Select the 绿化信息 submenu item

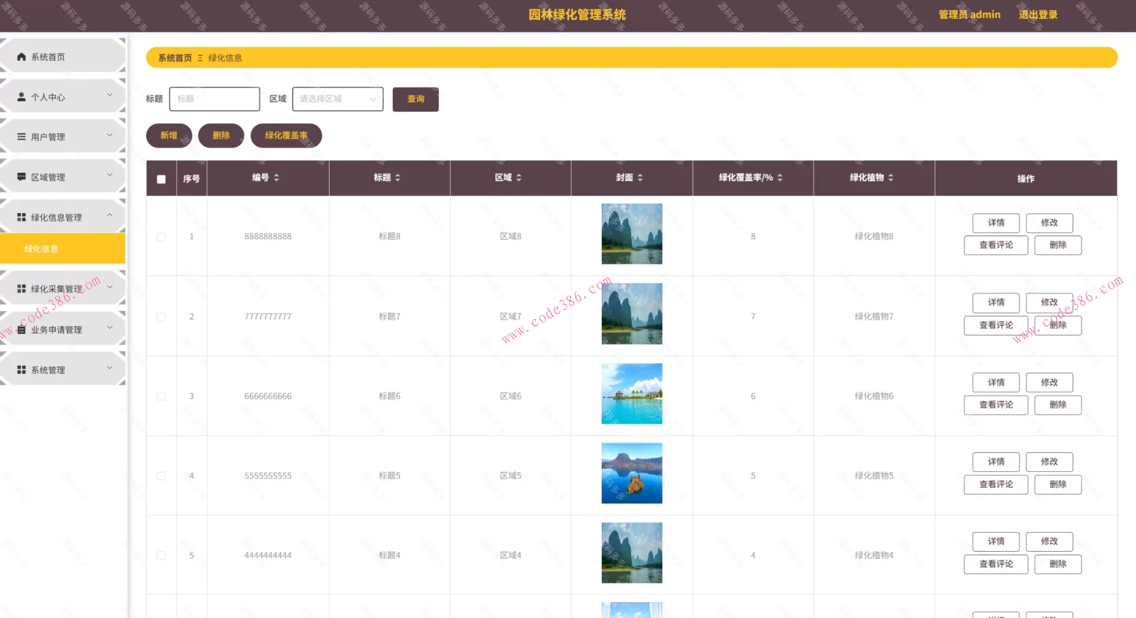coord(63,249)
